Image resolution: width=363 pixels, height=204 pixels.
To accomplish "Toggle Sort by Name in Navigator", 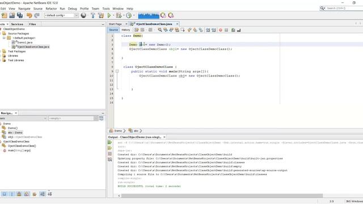I will 42,194.
